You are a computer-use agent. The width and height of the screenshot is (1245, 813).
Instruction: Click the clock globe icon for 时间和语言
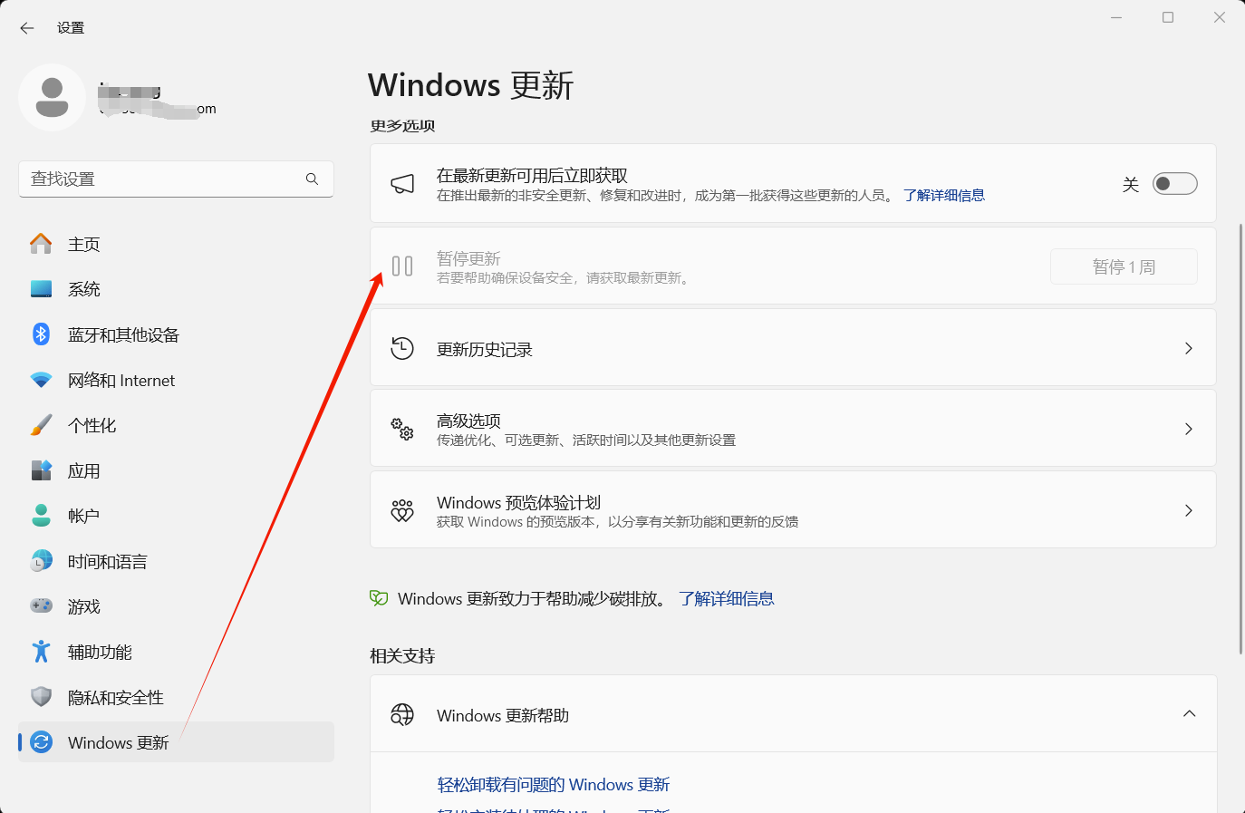[x=41, y=561]
